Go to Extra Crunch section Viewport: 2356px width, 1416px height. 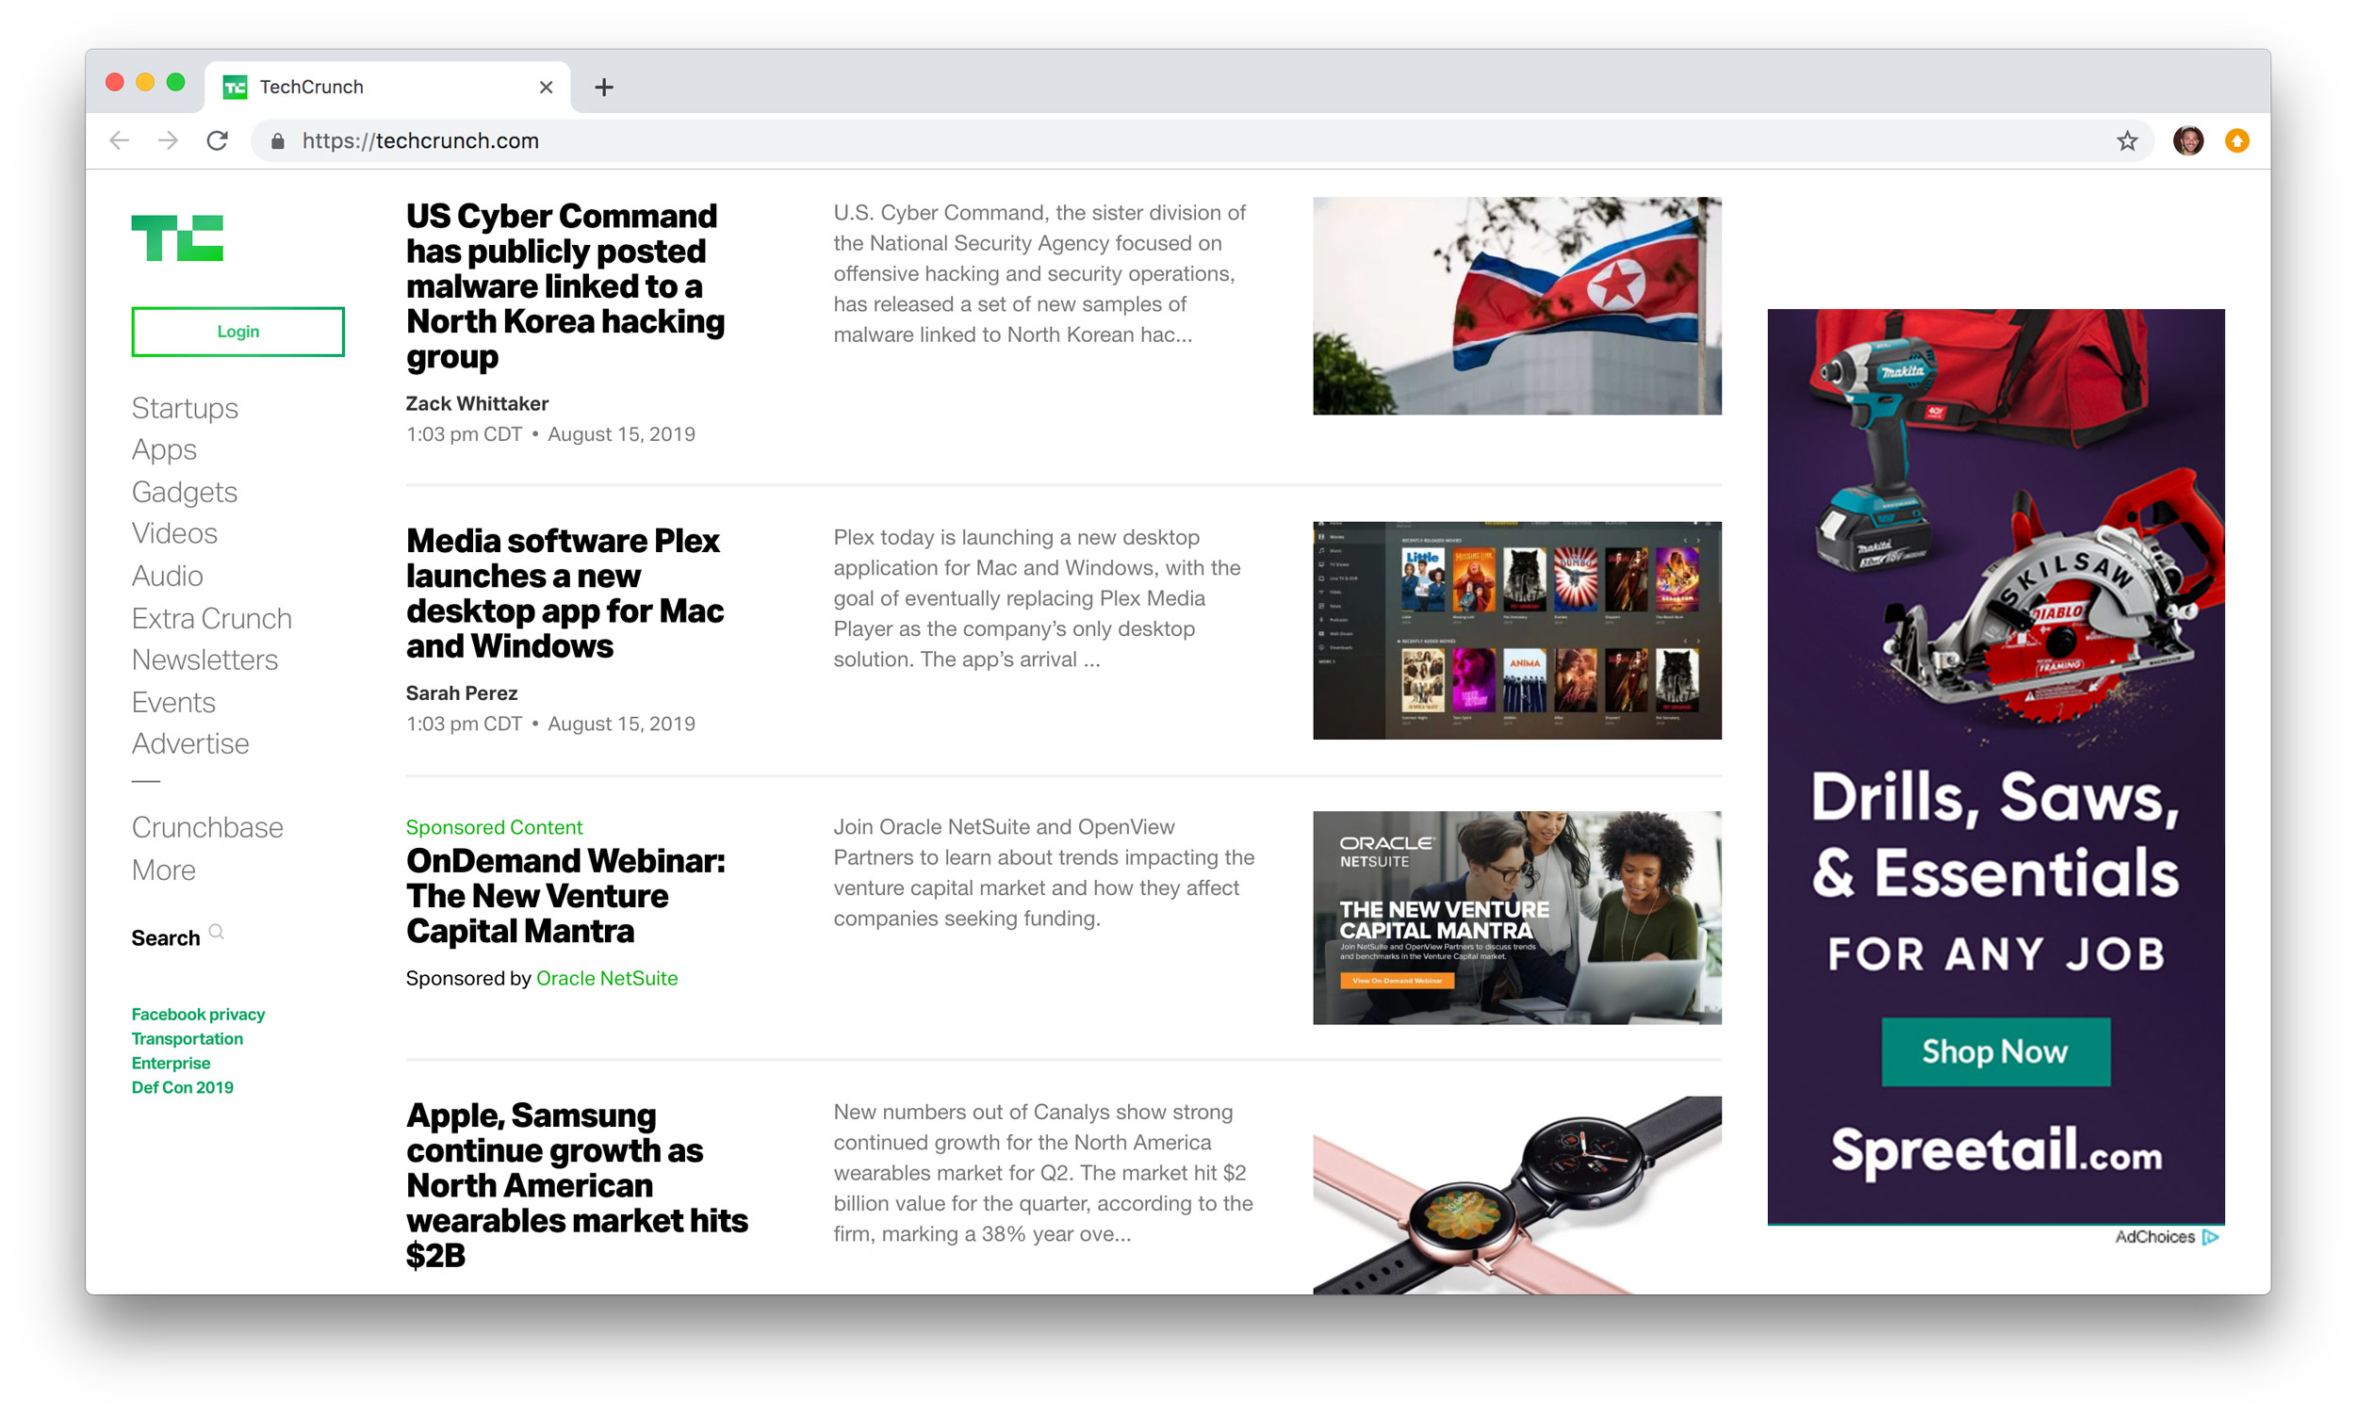click(211, 618)
